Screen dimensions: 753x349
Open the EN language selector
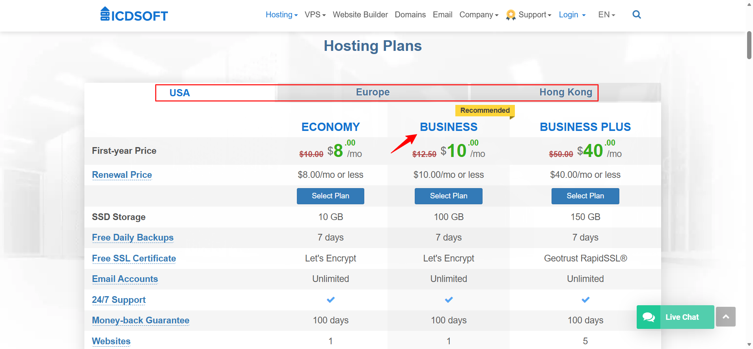606,15
